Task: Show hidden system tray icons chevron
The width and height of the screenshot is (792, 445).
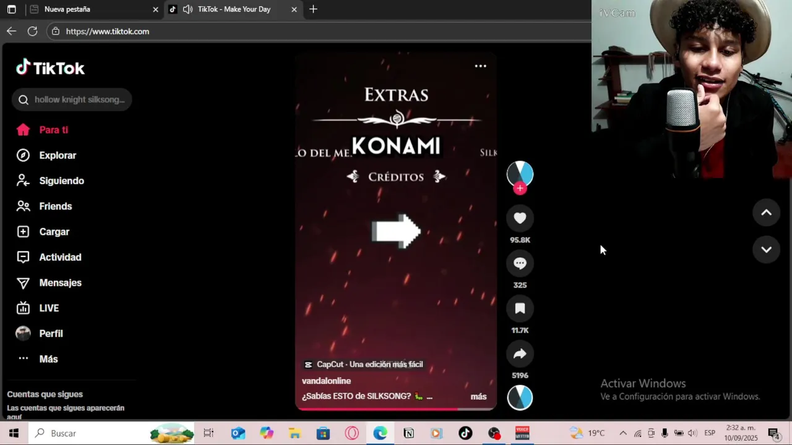Action: [623, 433]
